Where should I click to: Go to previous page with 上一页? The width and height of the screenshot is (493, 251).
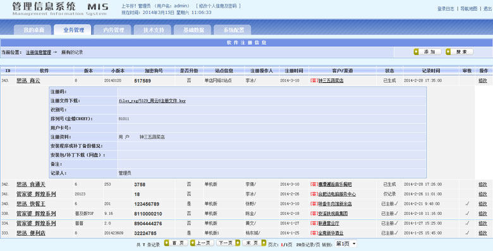point(202,243)
